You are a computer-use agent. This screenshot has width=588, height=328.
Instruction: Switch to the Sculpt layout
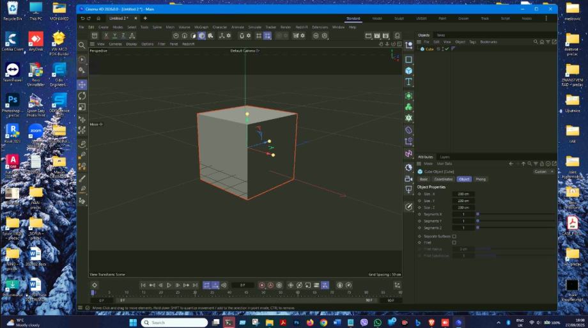398,19
